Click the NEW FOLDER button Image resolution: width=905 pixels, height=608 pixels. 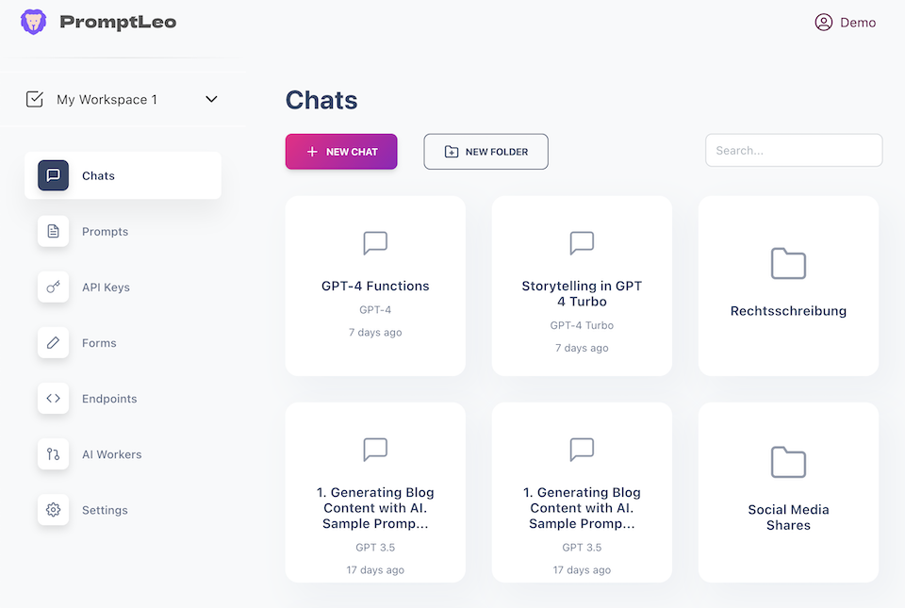tap(486, 152)
